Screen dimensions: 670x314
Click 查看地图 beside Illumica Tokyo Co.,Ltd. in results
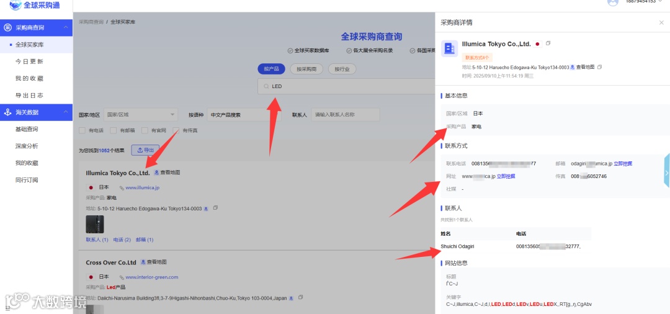[170, 173]
